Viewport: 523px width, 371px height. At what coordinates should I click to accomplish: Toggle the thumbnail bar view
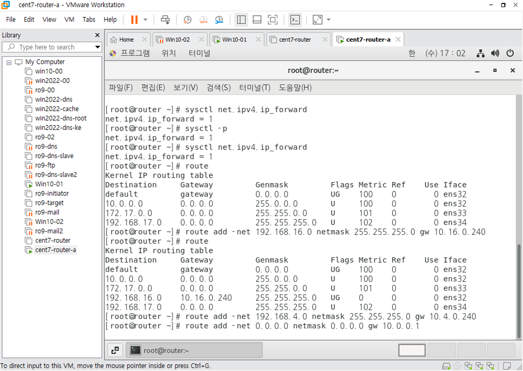(x=257, y=20)
